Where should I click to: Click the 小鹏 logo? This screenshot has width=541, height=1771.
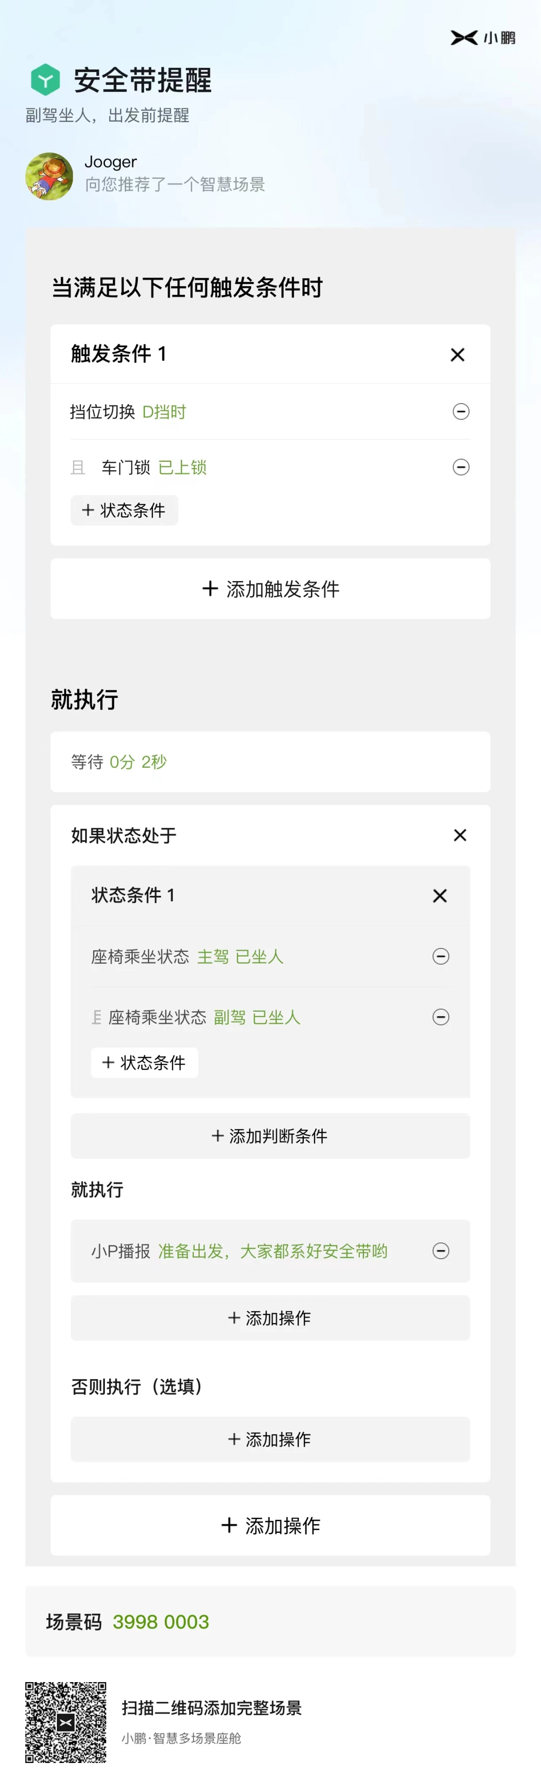coord(483,38)
